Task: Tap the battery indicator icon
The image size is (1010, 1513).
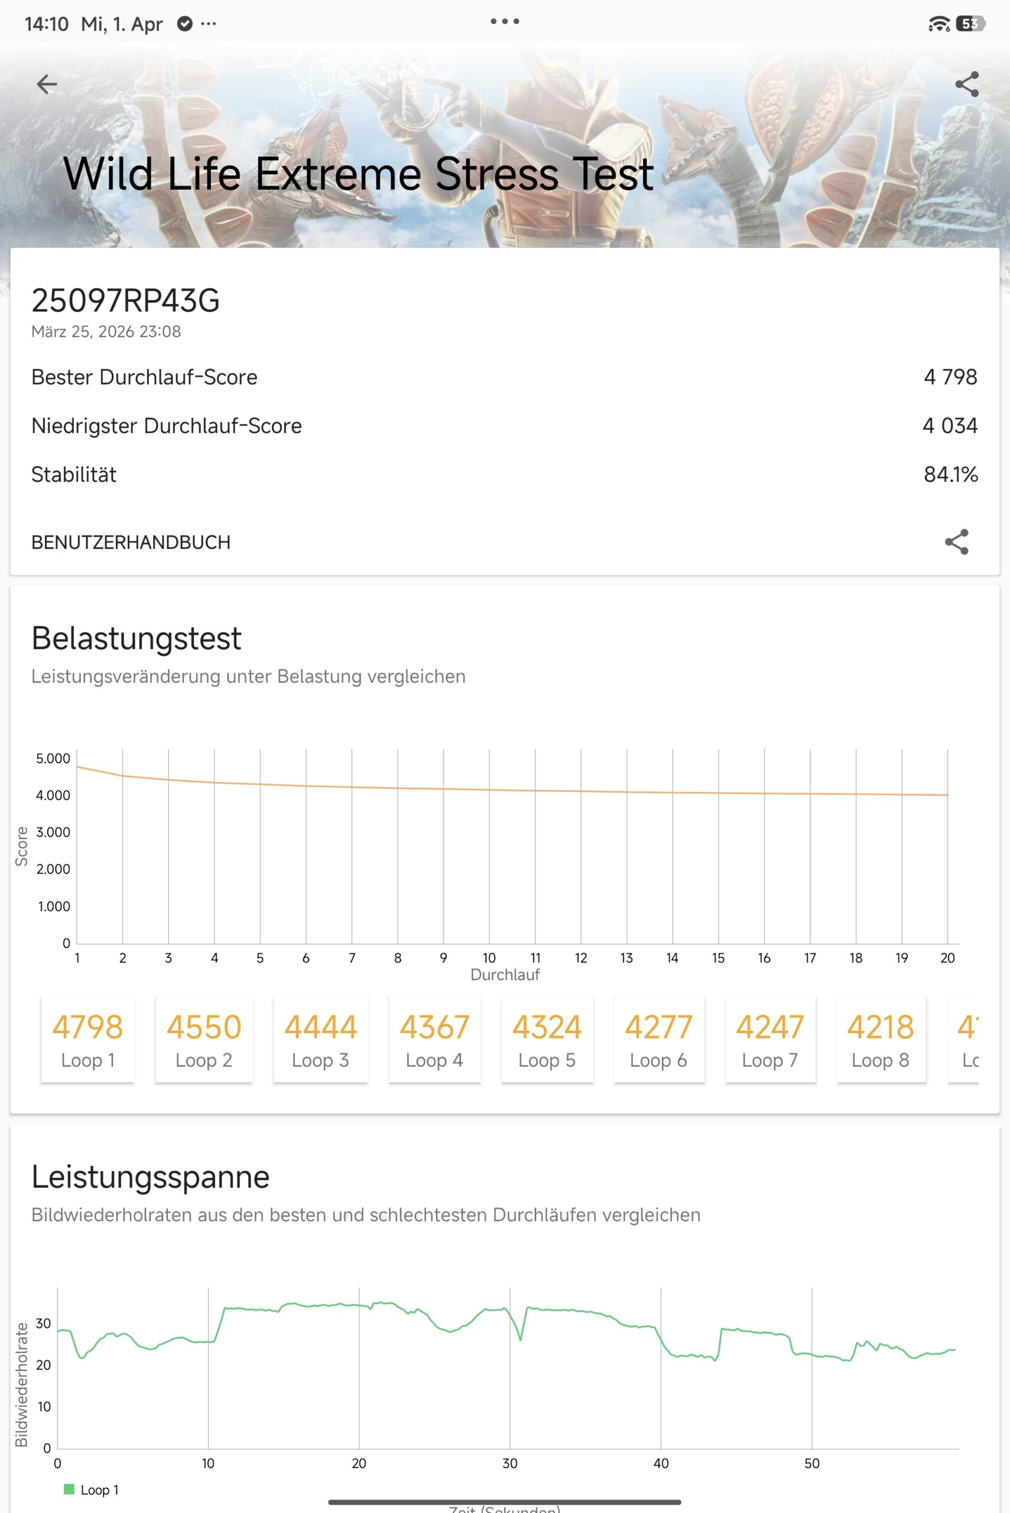Action: click(970, 24)
